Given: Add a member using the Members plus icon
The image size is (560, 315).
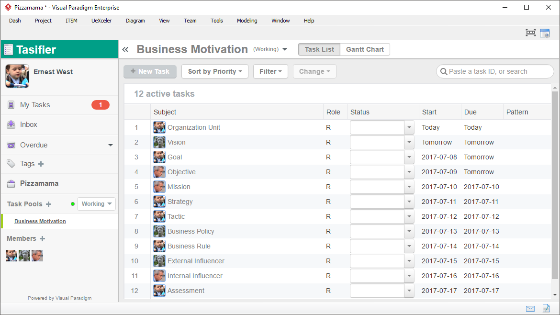Looking at the screenshot, I should [42, 238].
